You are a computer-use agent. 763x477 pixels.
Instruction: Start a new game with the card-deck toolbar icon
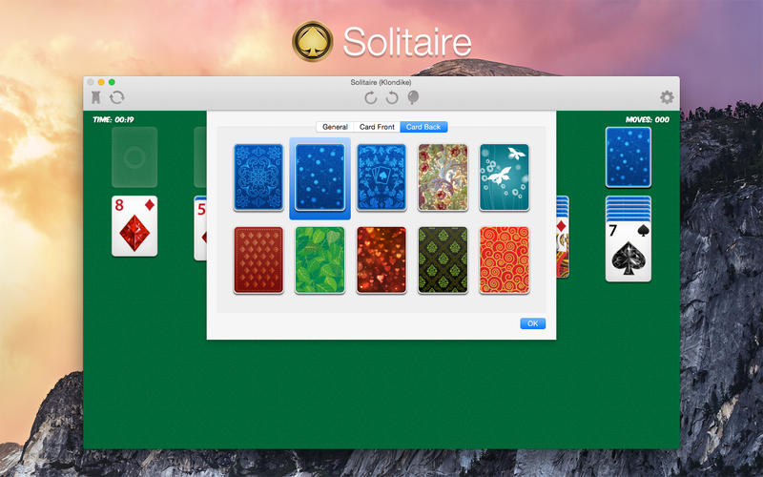point(96,98)
